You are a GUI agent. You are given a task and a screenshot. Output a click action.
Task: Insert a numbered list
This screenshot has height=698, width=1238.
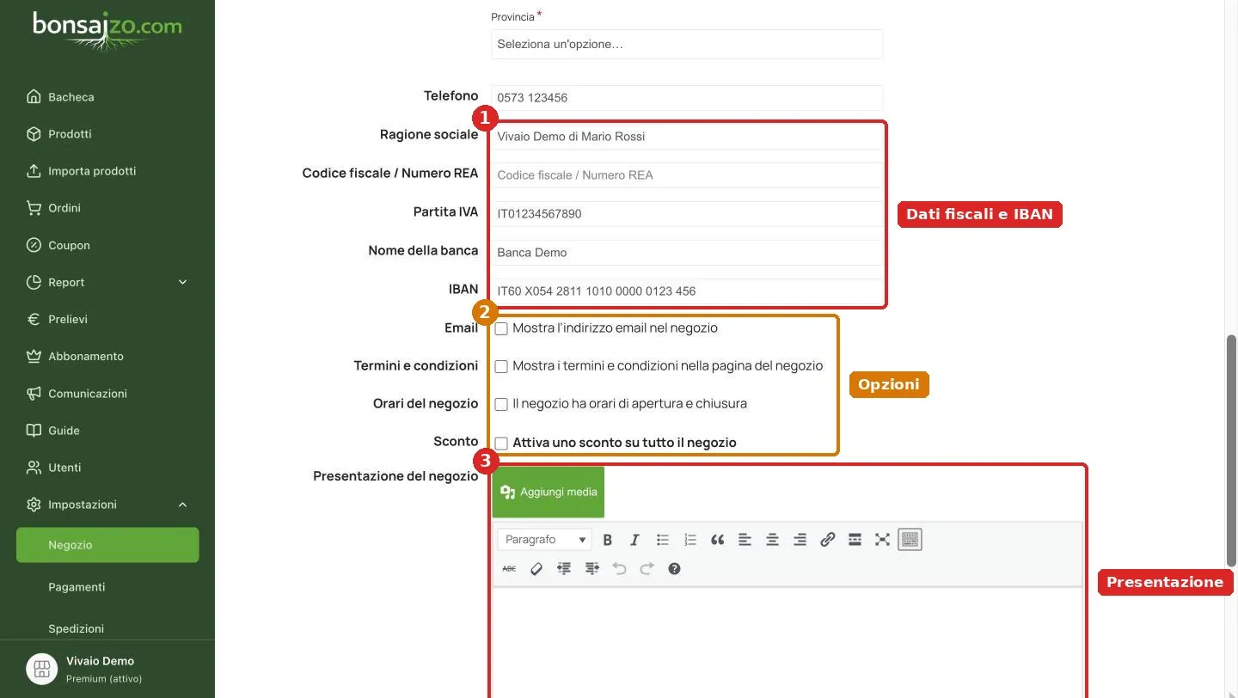coord(689,540)
